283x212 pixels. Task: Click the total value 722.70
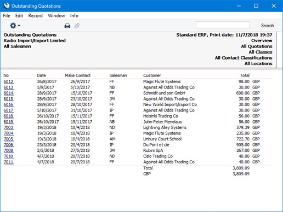243,139
